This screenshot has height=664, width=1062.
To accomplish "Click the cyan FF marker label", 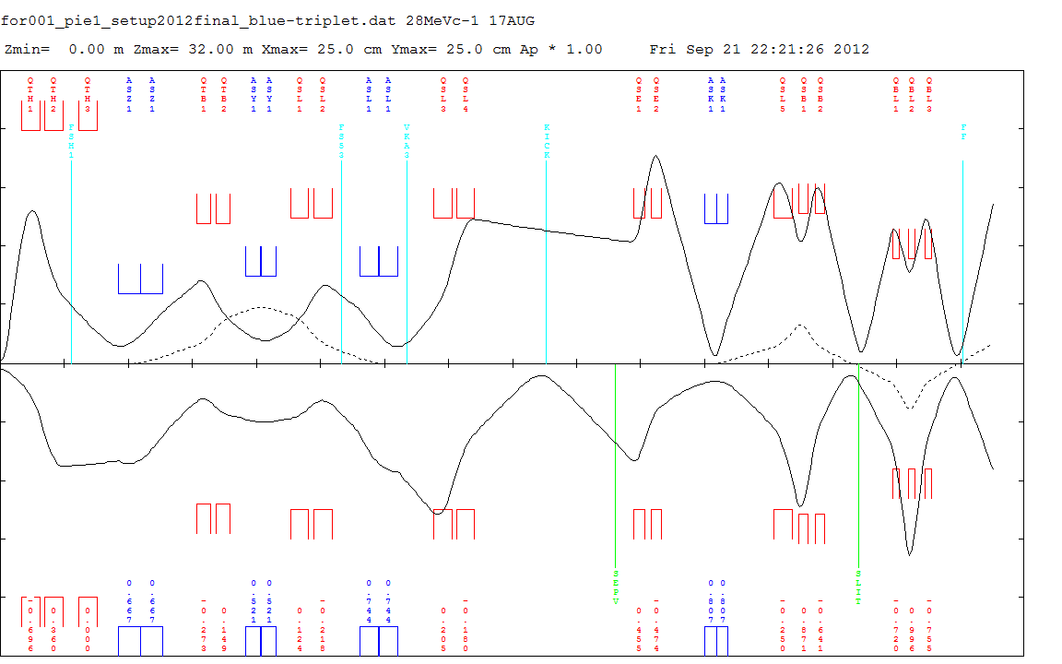I will 963,131.
